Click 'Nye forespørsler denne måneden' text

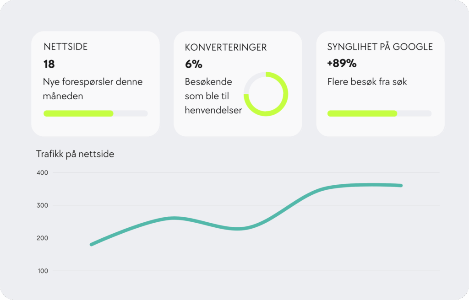coord(93,89)
